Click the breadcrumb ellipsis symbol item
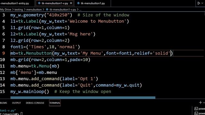The height and width of the screenshot is (115, 205). tap(80, 10)
